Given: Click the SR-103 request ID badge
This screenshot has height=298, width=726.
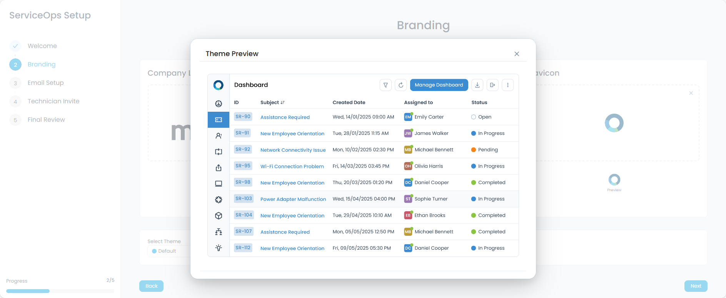Looking at the screenshot, I should click(x=244, y=199).
